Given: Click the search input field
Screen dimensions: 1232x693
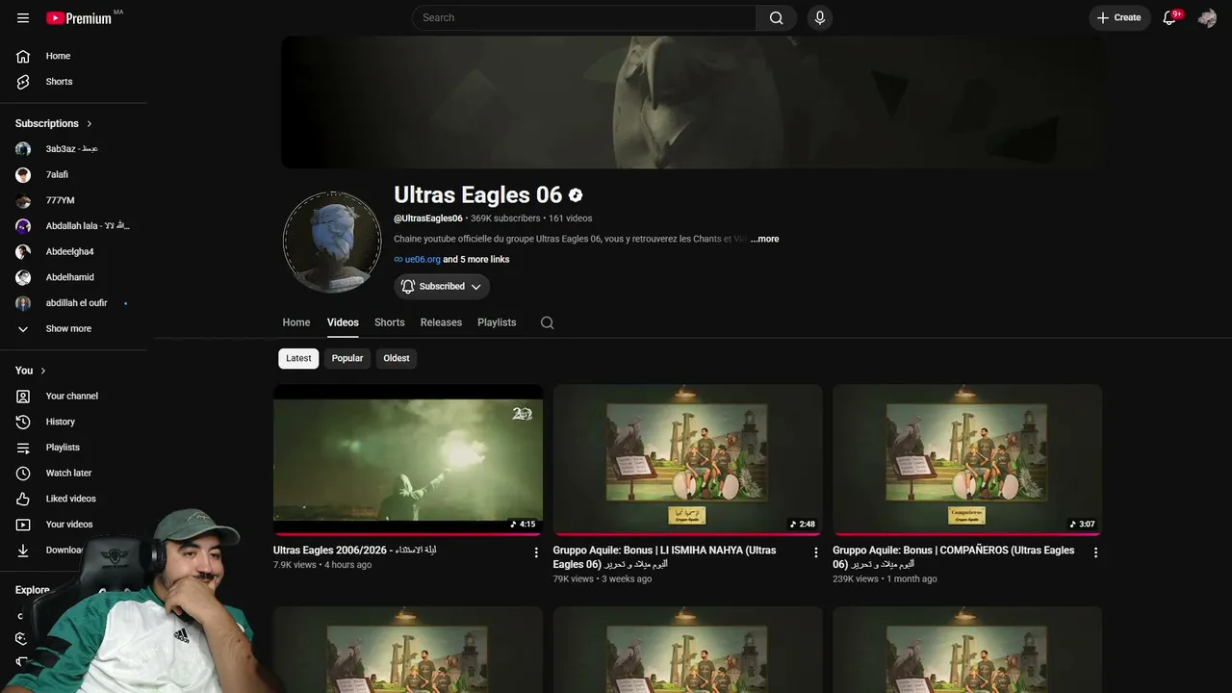Looking at the screenshot, I should 584,17.
